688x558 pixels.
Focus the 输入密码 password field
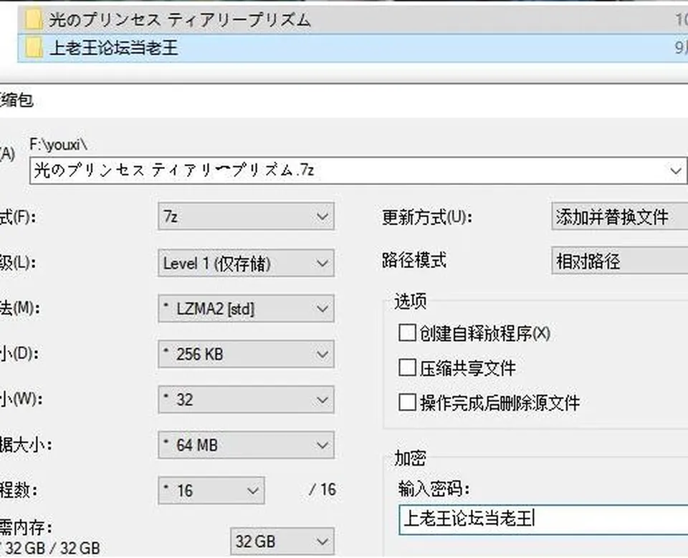click(x=544, y=519)
